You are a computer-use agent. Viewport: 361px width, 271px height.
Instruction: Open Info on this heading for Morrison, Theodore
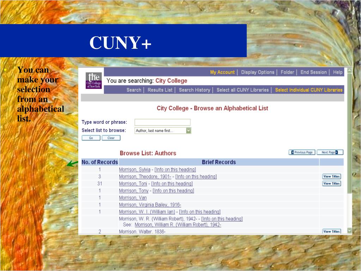click(196, 177)
